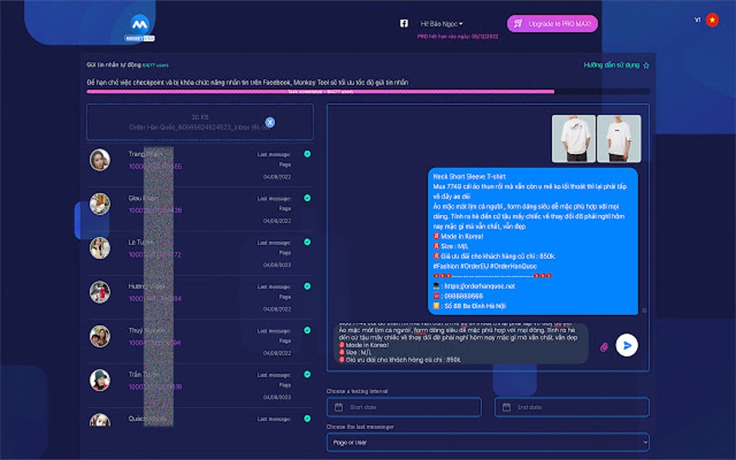
Task: Click the Upgrade to PRO MAX button
Action: [x=553, y=23]
